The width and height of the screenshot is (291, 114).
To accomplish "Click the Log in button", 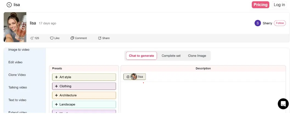I will coord(279,5).
